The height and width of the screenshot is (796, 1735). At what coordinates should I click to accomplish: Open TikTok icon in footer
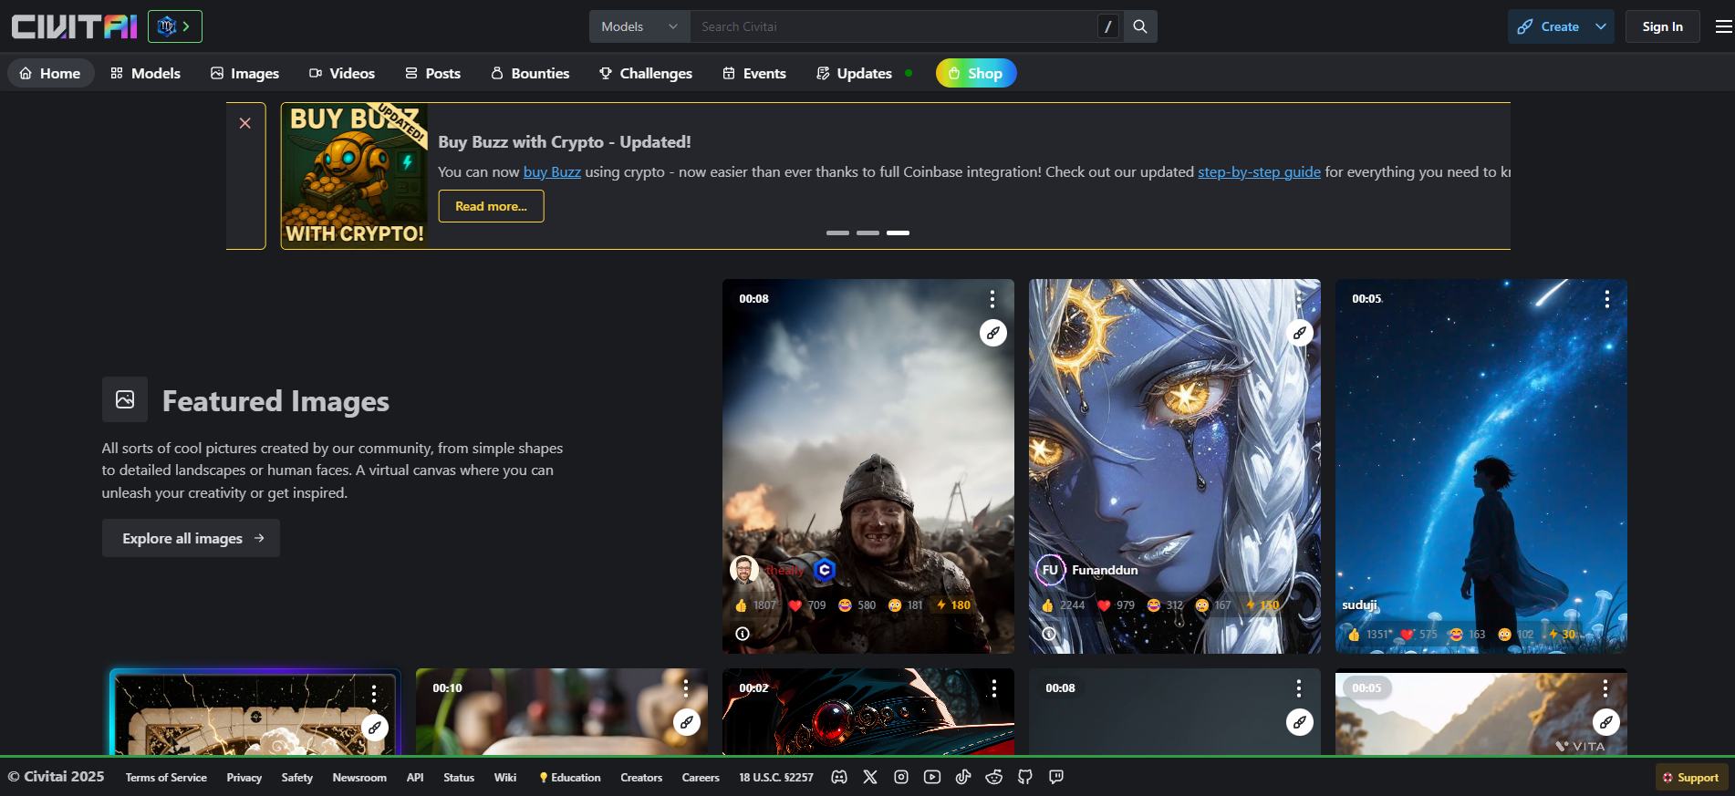[963, 777]
